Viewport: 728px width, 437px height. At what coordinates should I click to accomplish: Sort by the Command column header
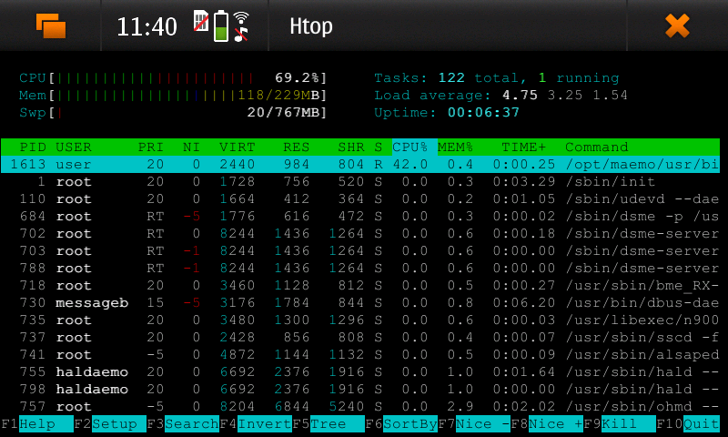(x=597, y=147)
